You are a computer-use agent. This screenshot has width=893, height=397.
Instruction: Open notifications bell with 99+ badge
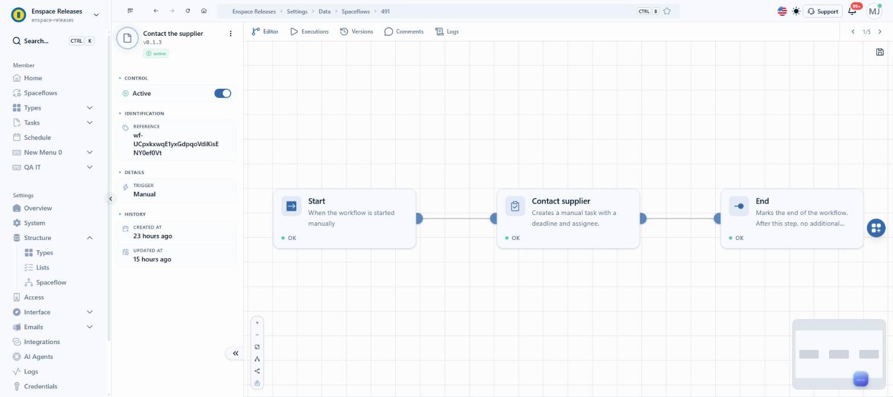pyautogui.click(x=853, y=11)
